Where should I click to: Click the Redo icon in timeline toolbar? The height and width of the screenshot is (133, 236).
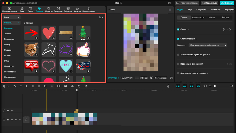pyautogui.click(x=20, y=86)
